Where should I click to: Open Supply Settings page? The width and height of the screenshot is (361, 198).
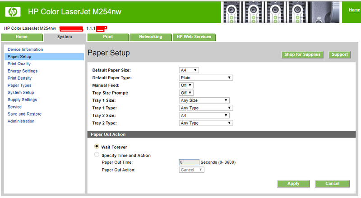pos(22,100)
